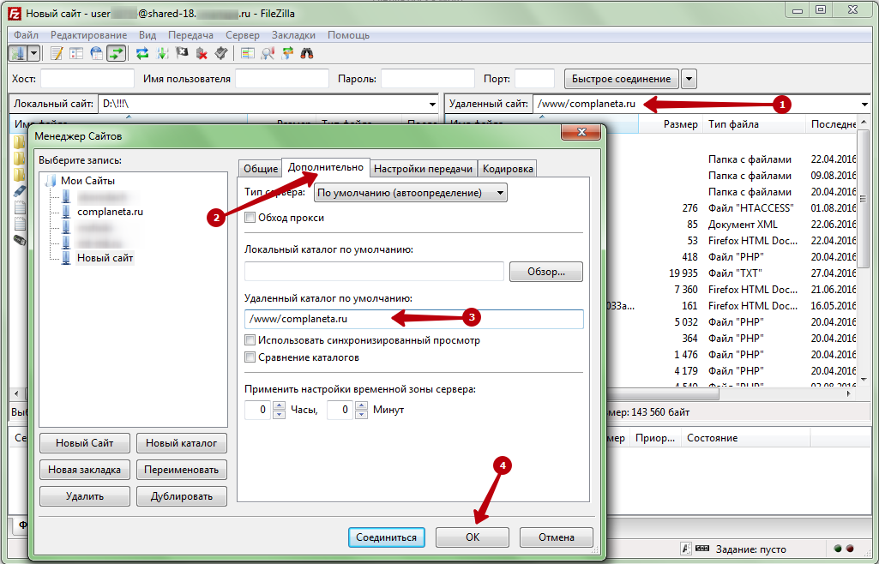Toggle remote directory tree toolbar icon
The image size is (879, 564).
tap(96, 53)
